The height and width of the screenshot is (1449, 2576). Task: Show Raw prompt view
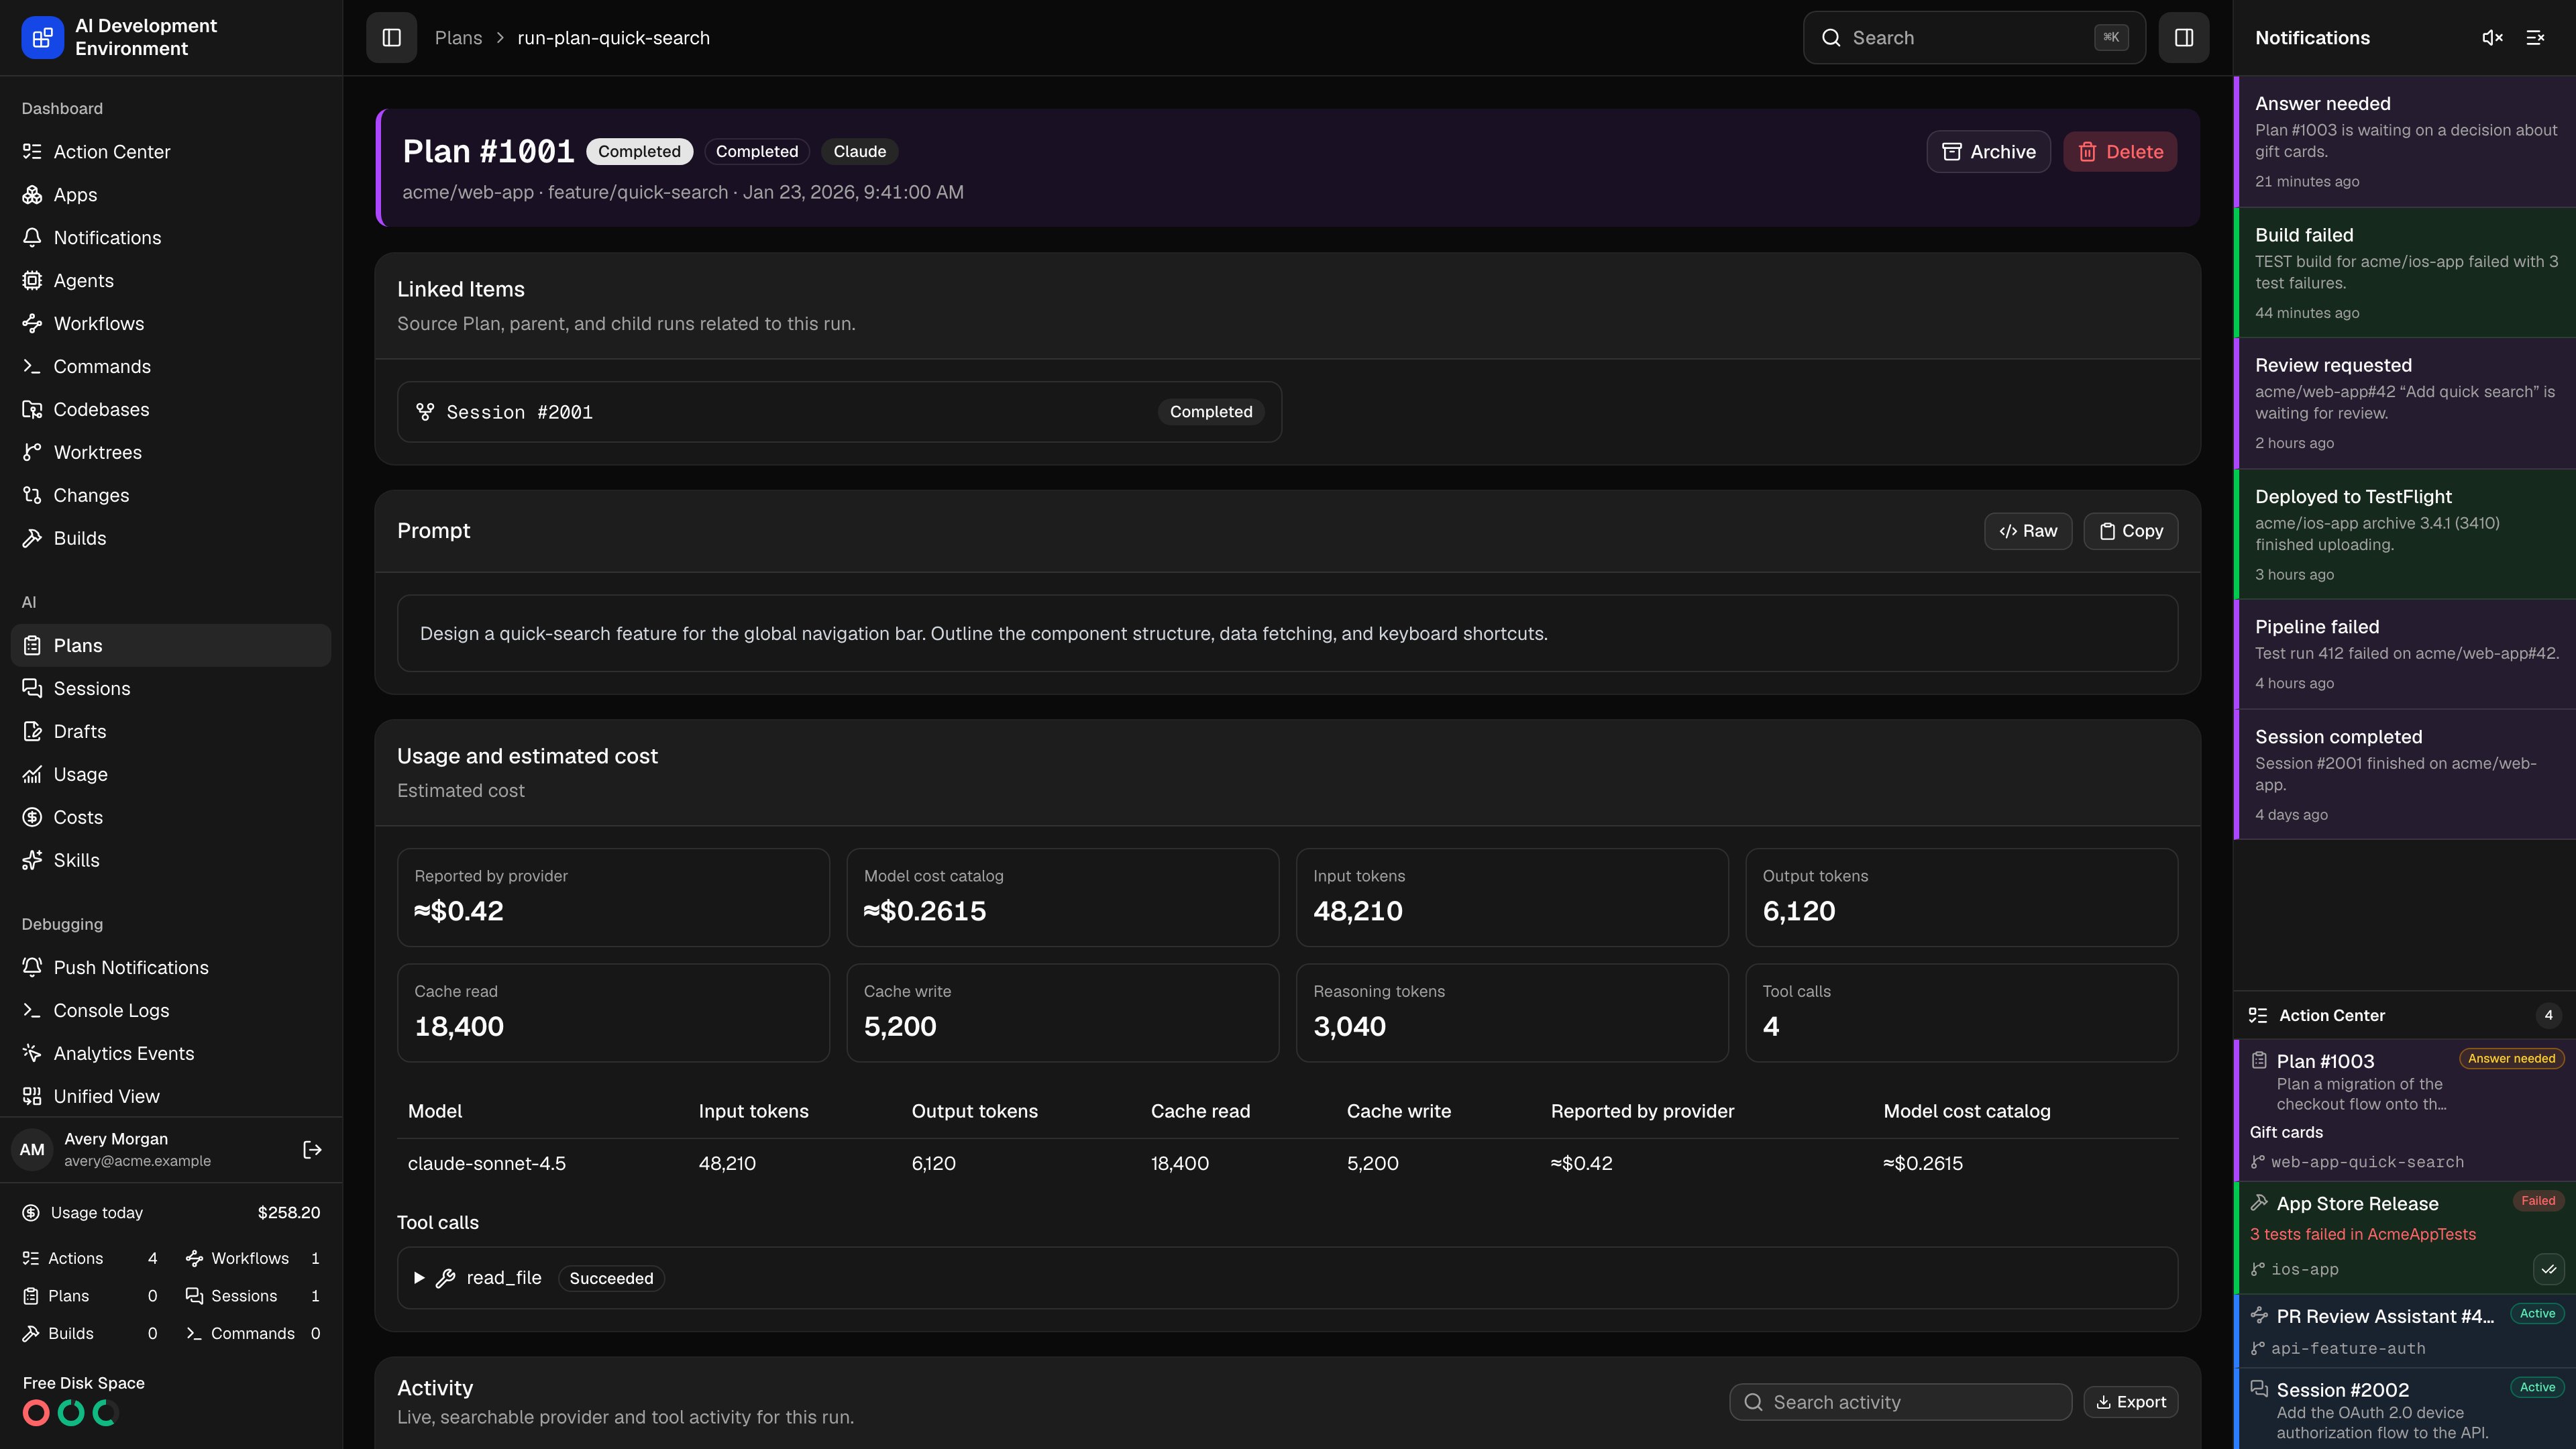point(2028,531)
